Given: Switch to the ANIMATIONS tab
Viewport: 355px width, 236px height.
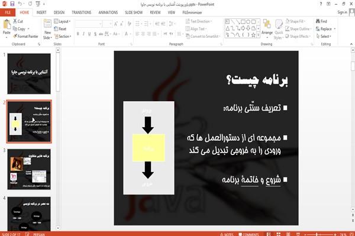Looking at the screenshot, I should click(x=108, y=12).
